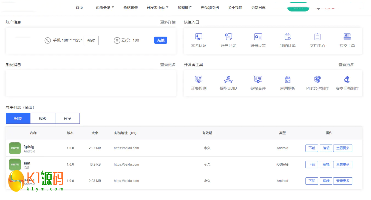The width and height of the screenshot is (371, 200).
Task: Open the 我的订单 my orders icon
Action: point(288,37)
